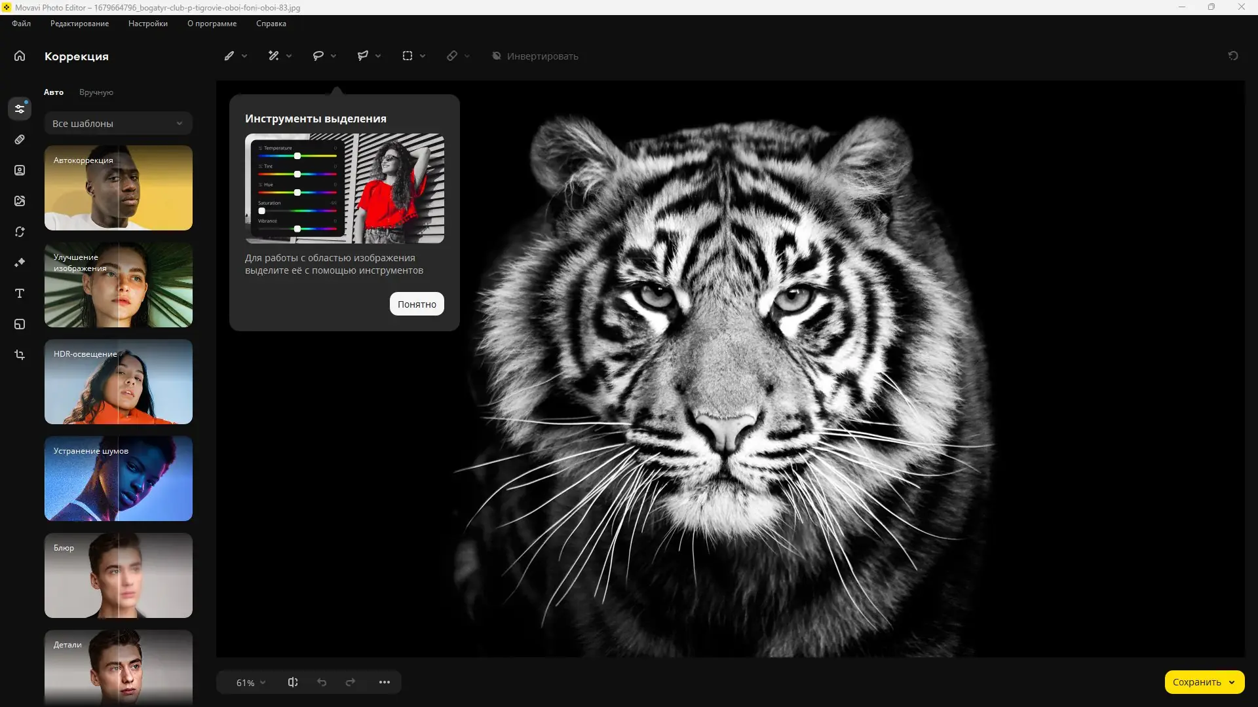Viewport: 1258px width, 707px height.
Task: Apply the HDR-освещение template thumbnail
Action: point(118,382)
